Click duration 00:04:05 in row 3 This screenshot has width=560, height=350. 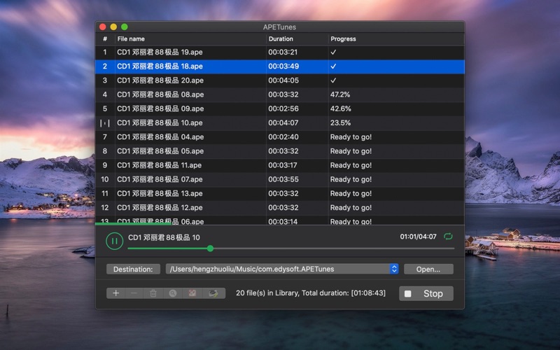coord(283,80)
